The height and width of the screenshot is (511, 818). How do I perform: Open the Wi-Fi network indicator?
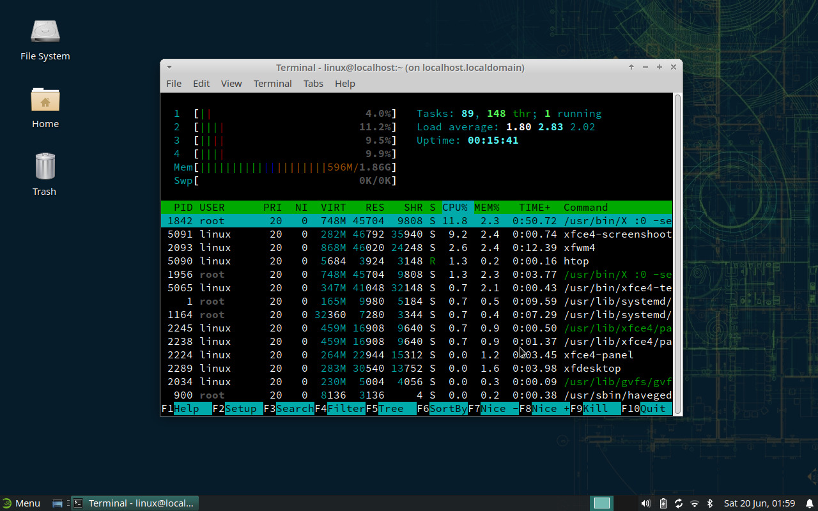(x=694, y=503)
